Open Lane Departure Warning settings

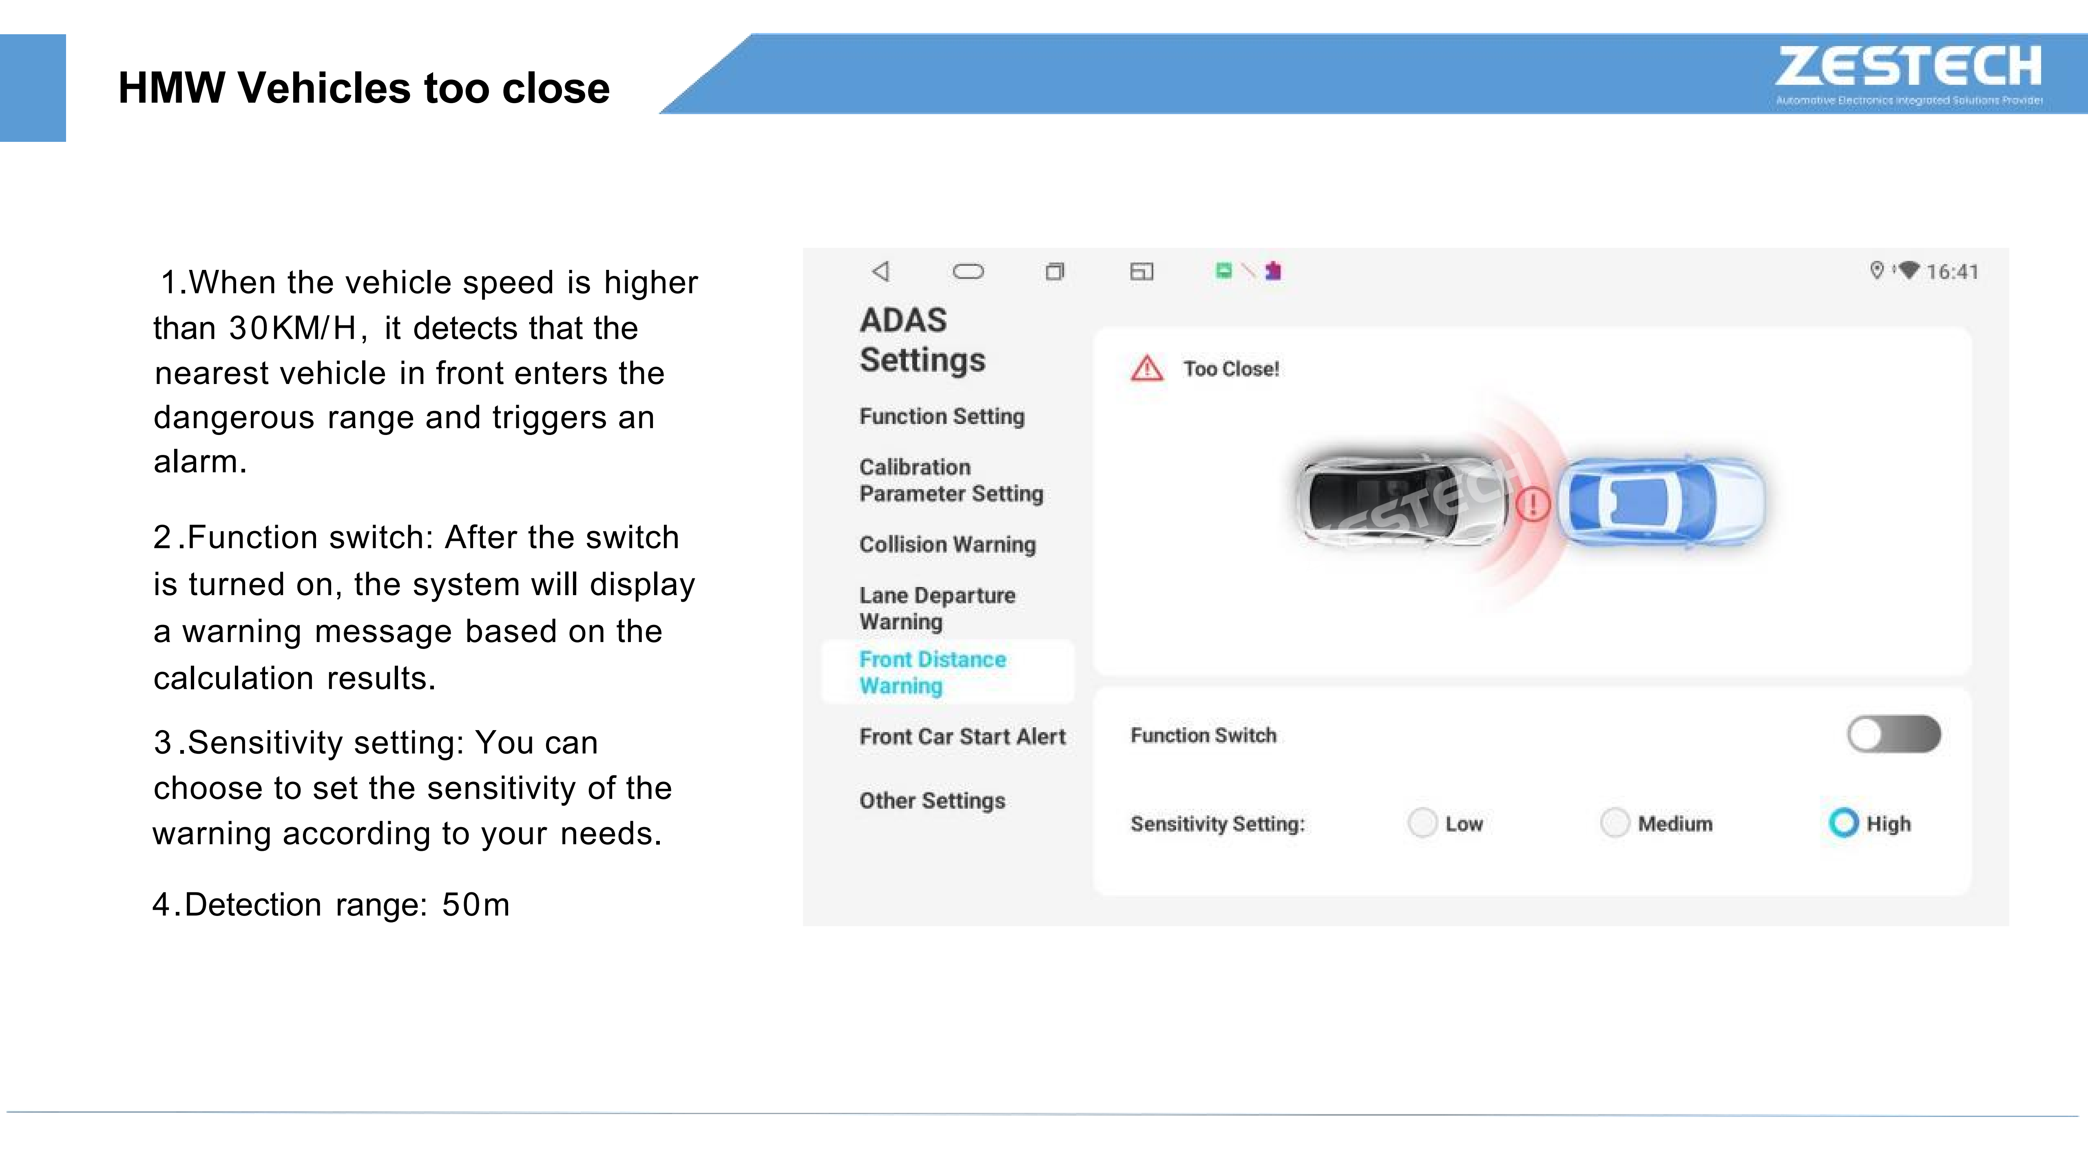pyautogui.click(x=937, y=609)
